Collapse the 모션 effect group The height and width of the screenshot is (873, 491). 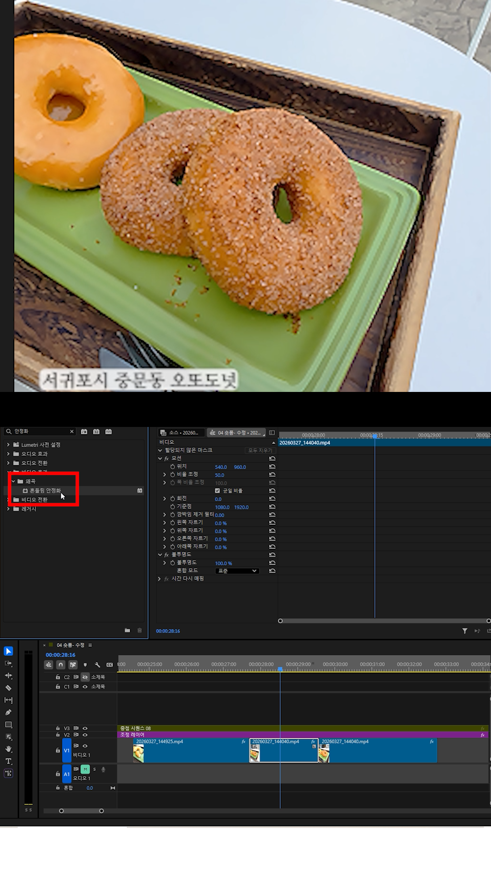pos(160,458)
